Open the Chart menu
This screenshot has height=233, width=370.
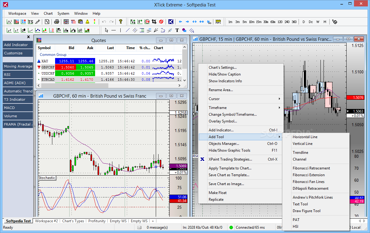[x=48, y=14]
